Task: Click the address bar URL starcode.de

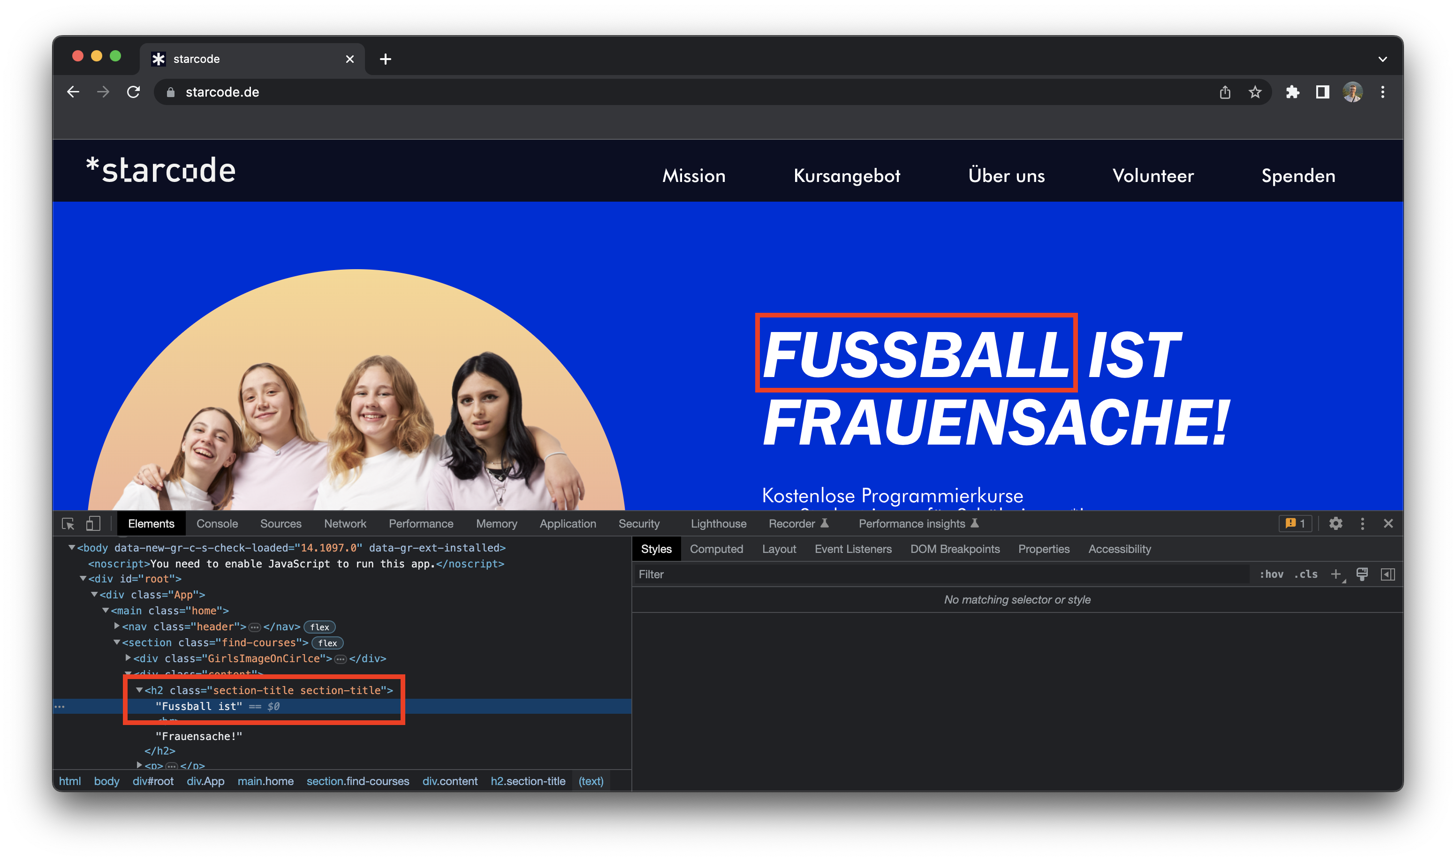Action: [x=222, y=91]
